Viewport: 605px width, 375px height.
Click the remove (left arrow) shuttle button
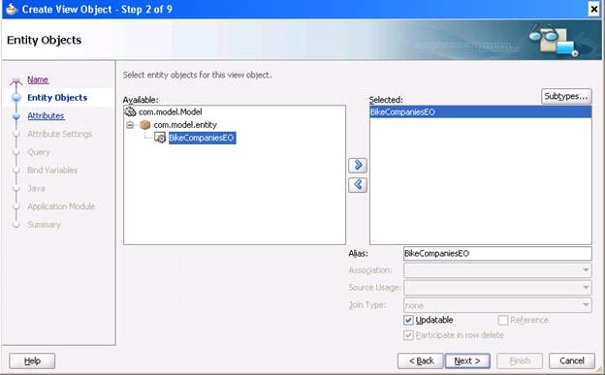358,185
